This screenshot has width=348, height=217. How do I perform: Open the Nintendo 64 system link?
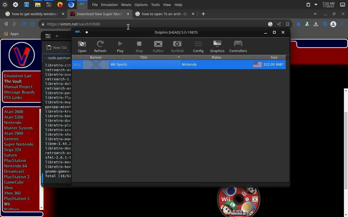tap(15, 166)
